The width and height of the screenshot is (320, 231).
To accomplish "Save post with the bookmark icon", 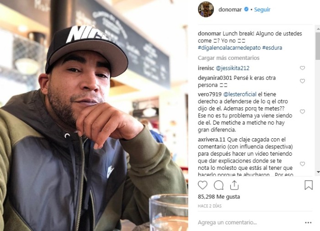I will [309, 185].
